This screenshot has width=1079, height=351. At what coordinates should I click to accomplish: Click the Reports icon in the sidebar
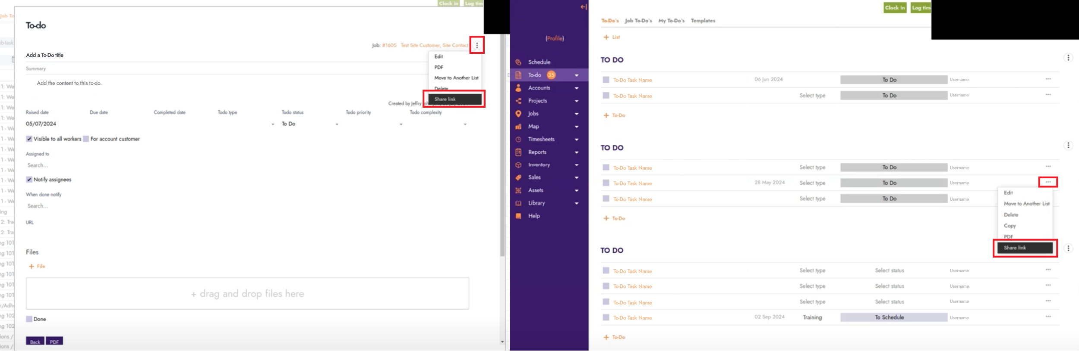(518, 152)
